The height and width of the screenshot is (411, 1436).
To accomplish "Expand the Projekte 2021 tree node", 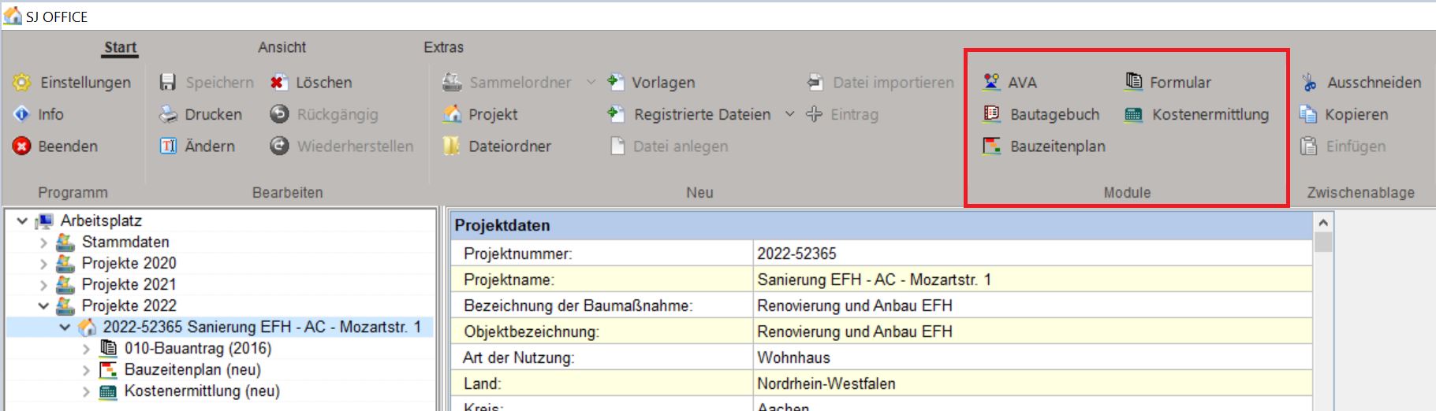I will (x=44, y=284).
